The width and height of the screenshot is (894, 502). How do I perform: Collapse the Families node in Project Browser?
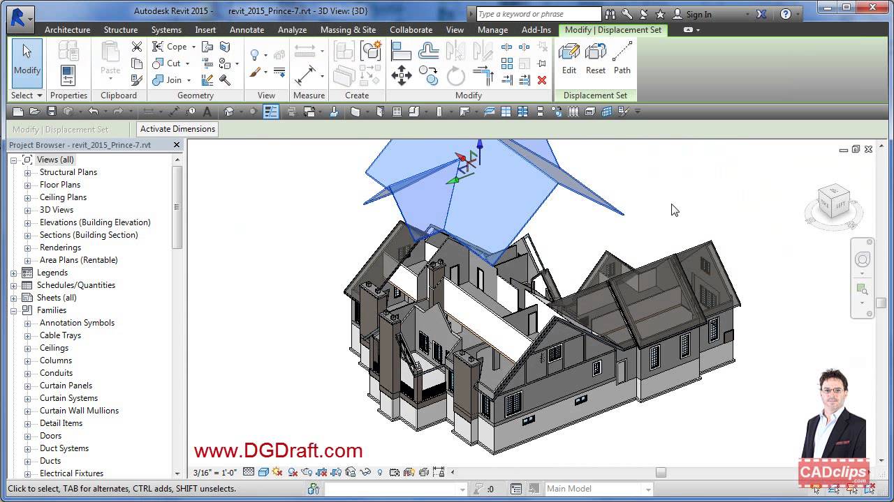[12, 310]
